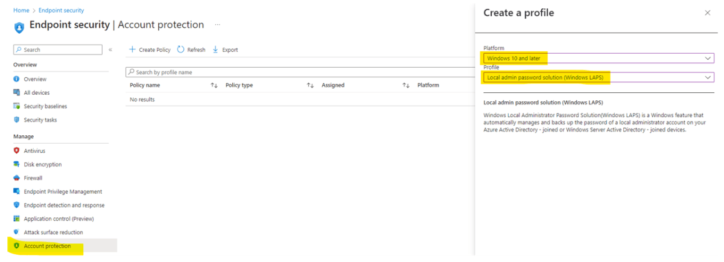Open the Firewall section
This screenshot has height=262, width=724.
33,178
